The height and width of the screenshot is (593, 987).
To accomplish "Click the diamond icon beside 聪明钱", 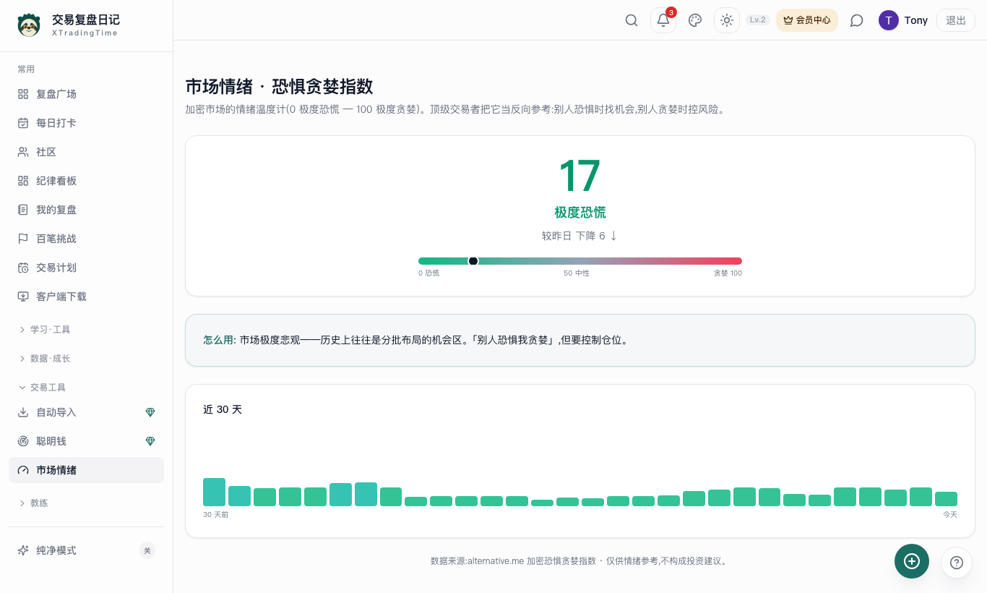I will point(150,441).
